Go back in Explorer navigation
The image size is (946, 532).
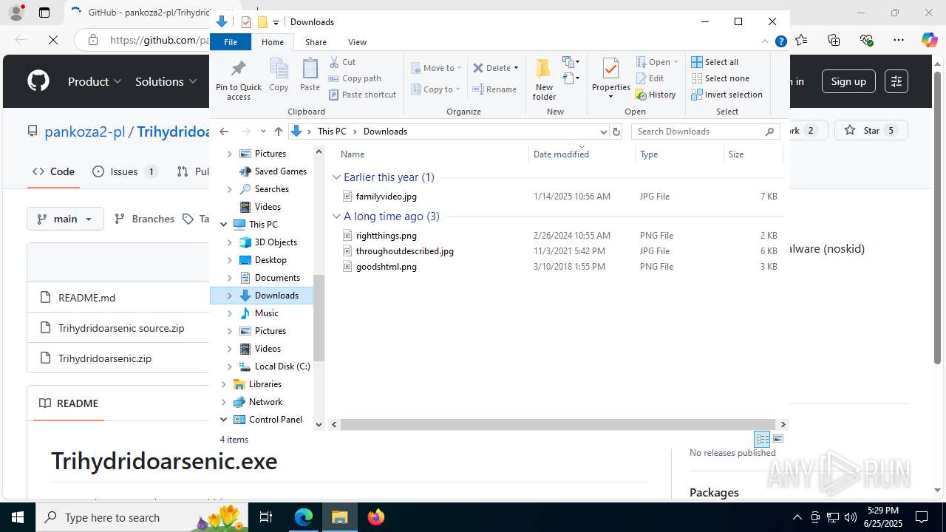pyautogui.click(x=225, y=132)
